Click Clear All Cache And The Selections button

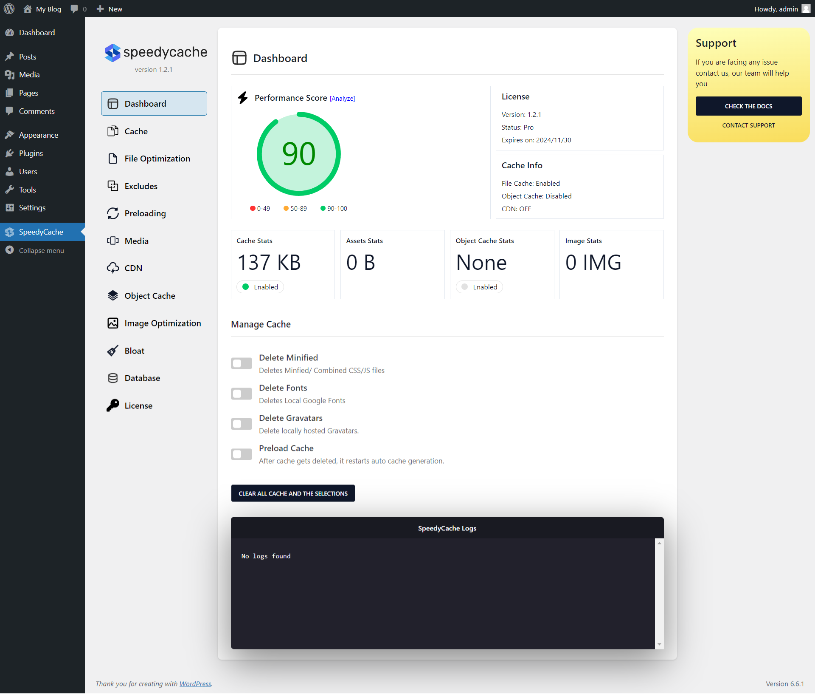pyautogui.click(x=293, y=493)
